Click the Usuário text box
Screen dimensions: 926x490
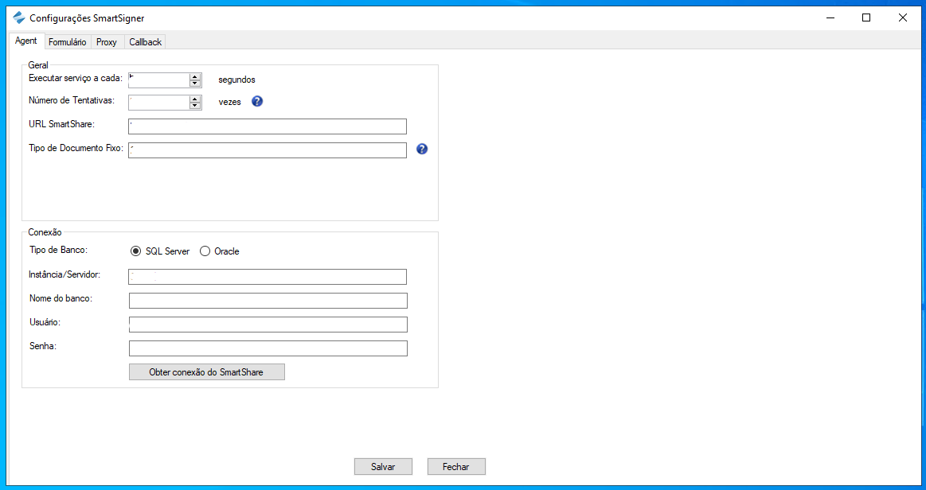click(268, 325)
